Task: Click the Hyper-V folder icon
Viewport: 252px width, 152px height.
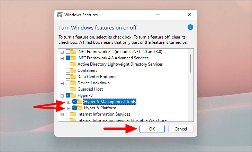Action: tap(73, 95)
